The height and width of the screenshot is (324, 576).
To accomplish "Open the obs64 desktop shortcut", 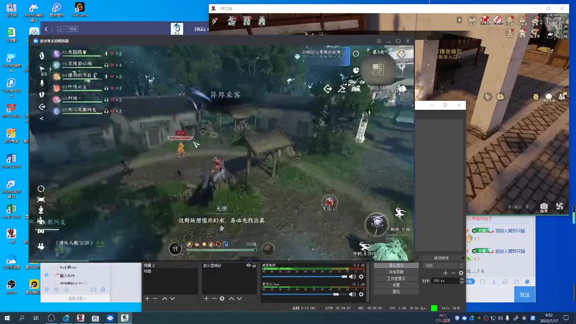I will [11, 287].
